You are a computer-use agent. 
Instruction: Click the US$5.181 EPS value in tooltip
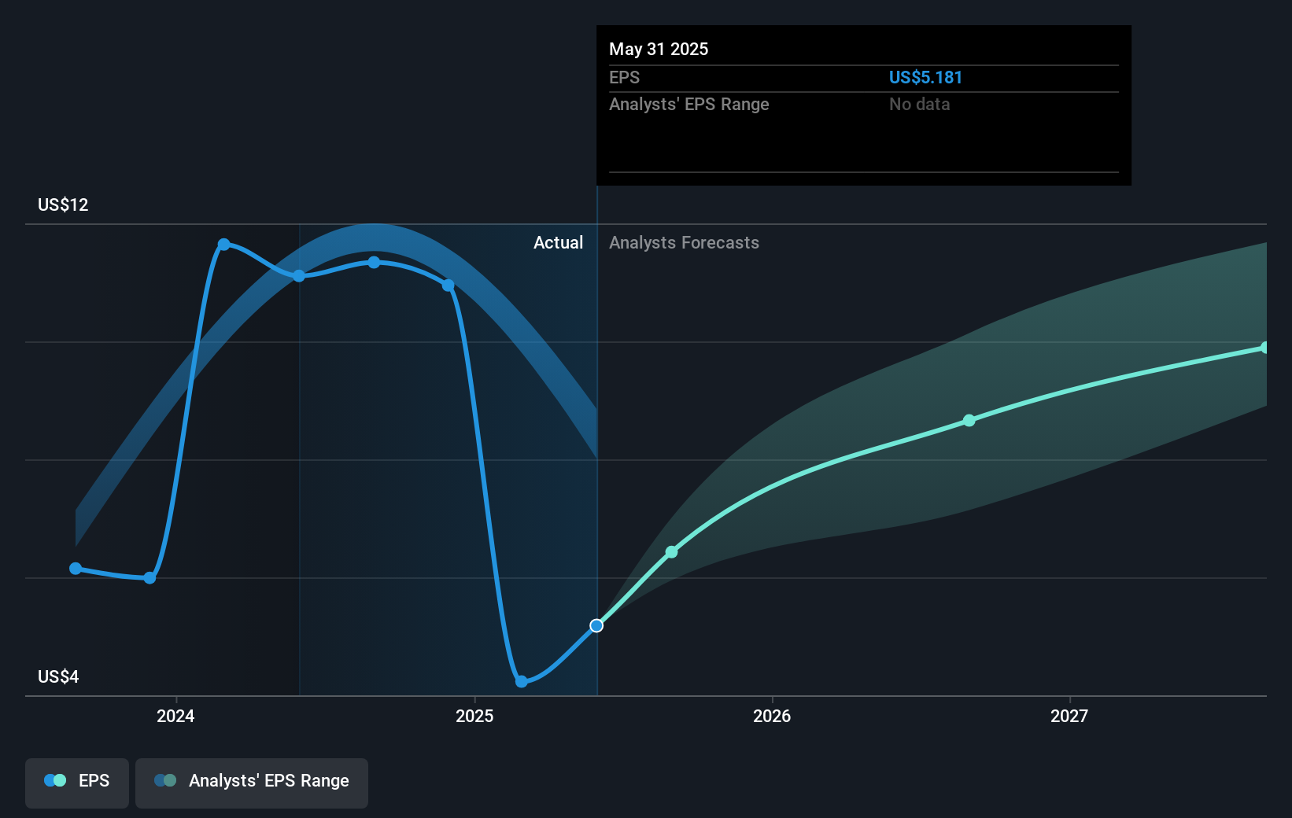(x=925, y=77)
